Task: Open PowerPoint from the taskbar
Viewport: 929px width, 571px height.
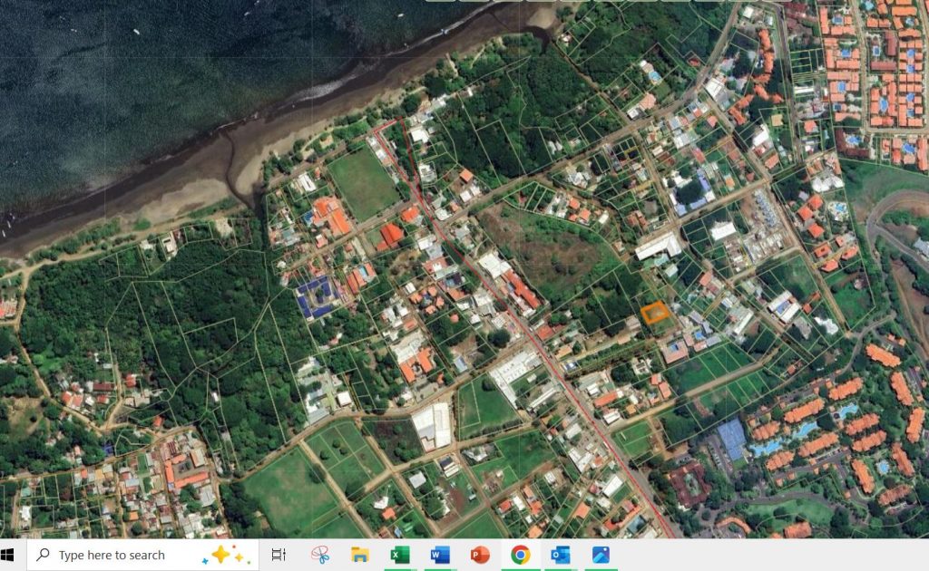Action: click(x=480, y=555)
